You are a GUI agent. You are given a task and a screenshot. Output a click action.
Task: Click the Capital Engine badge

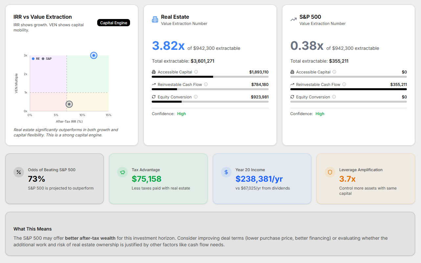pos(114,23)
